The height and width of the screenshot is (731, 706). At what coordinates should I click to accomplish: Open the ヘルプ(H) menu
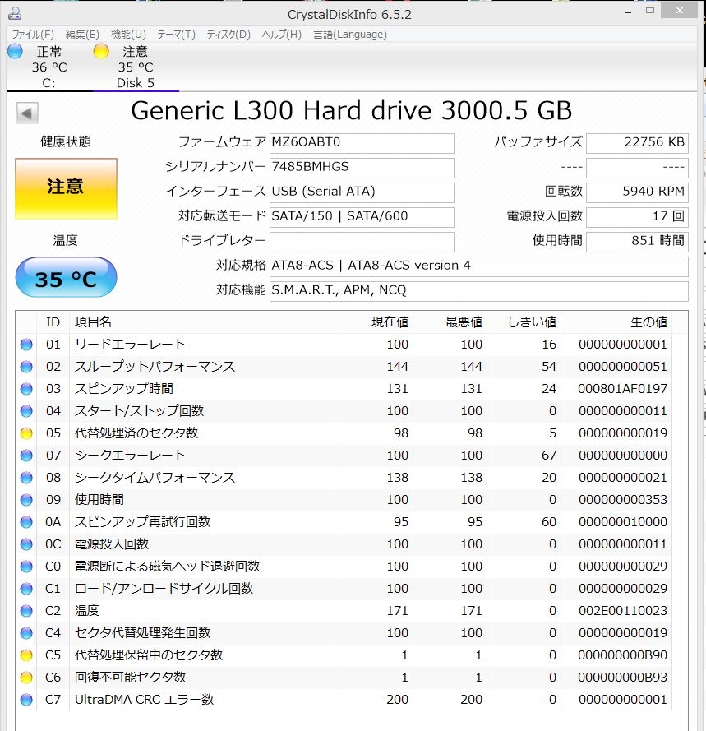(x=281, y=35)
